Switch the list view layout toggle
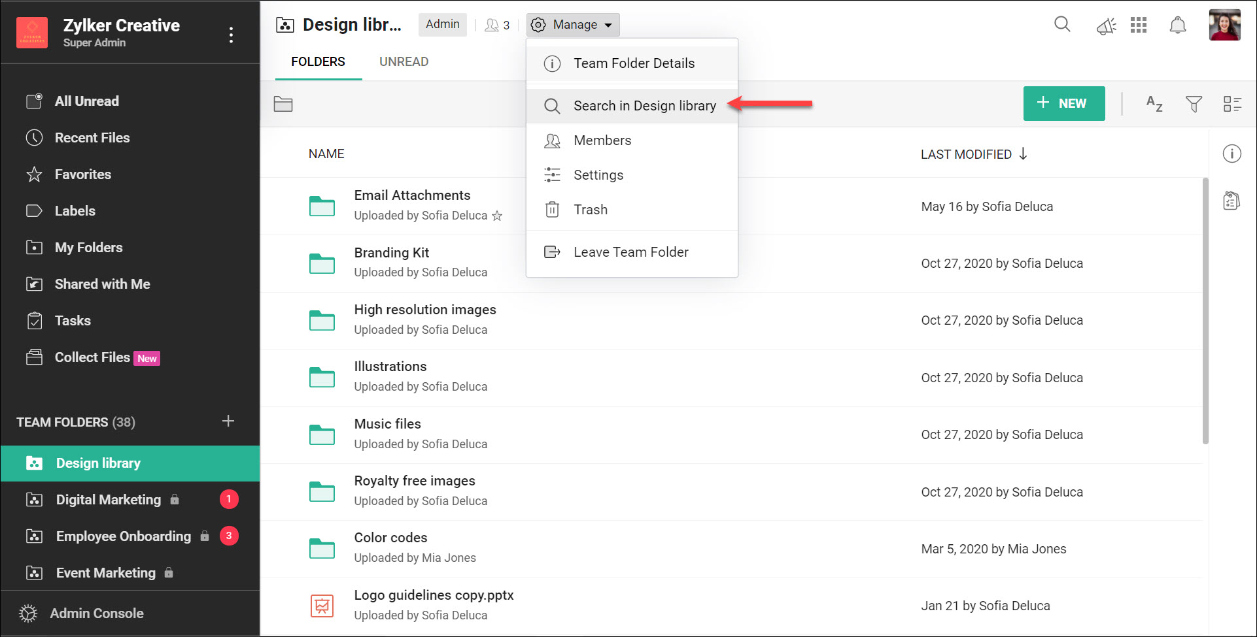This screenshot has height=637, width=1257. [x=1232, y=103]
